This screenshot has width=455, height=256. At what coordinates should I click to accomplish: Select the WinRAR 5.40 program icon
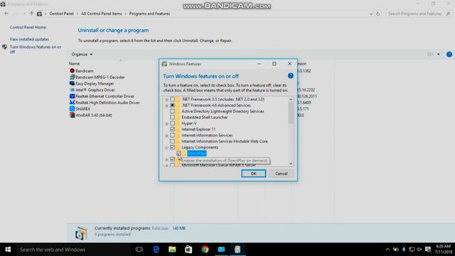click(73, 115)
